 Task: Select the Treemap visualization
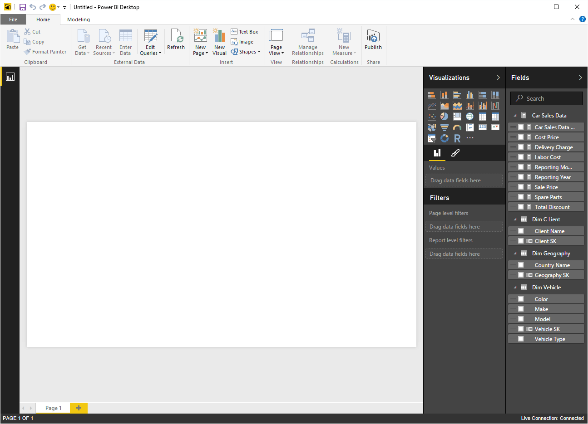[457, 117]
